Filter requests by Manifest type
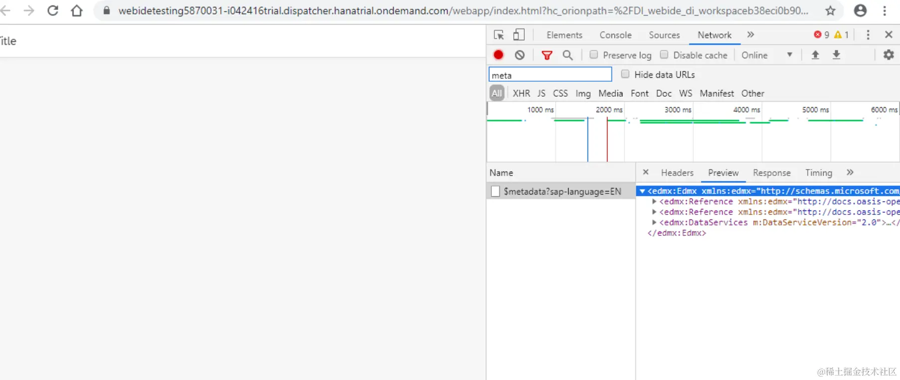Screen dimensions: 900x380 717,93
